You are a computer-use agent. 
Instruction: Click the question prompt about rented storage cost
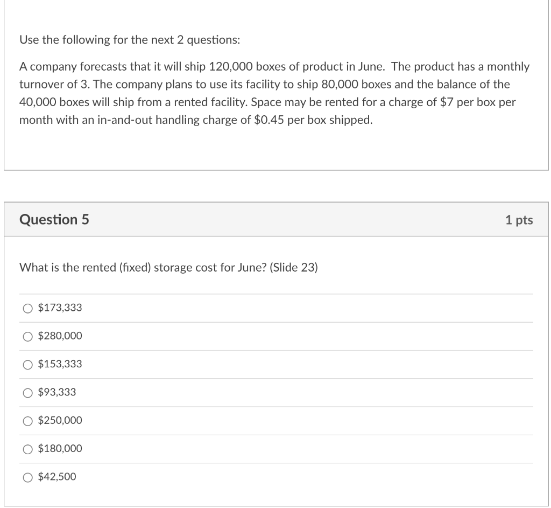168,268
